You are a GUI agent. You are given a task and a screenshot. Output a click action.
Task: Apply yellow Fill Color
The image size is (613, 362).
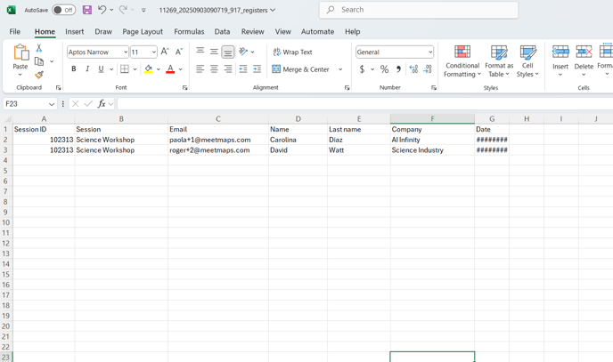[x=148, y=69]
